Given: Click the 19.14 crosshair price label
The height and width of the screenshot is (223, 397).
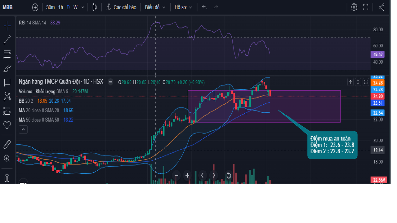Looking at the screenshot, I should [377, 150].
